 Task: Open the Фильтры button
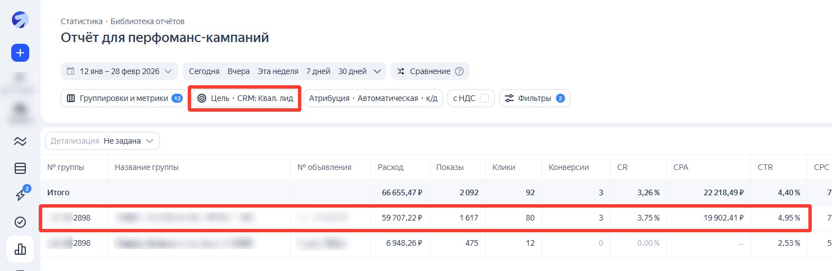(535, 98)
